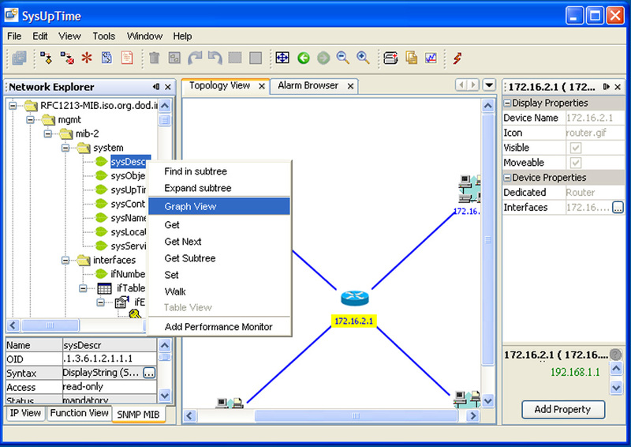Choose Graph View from context menu
This screenshot has height=447, width=631.
point(219,206)
